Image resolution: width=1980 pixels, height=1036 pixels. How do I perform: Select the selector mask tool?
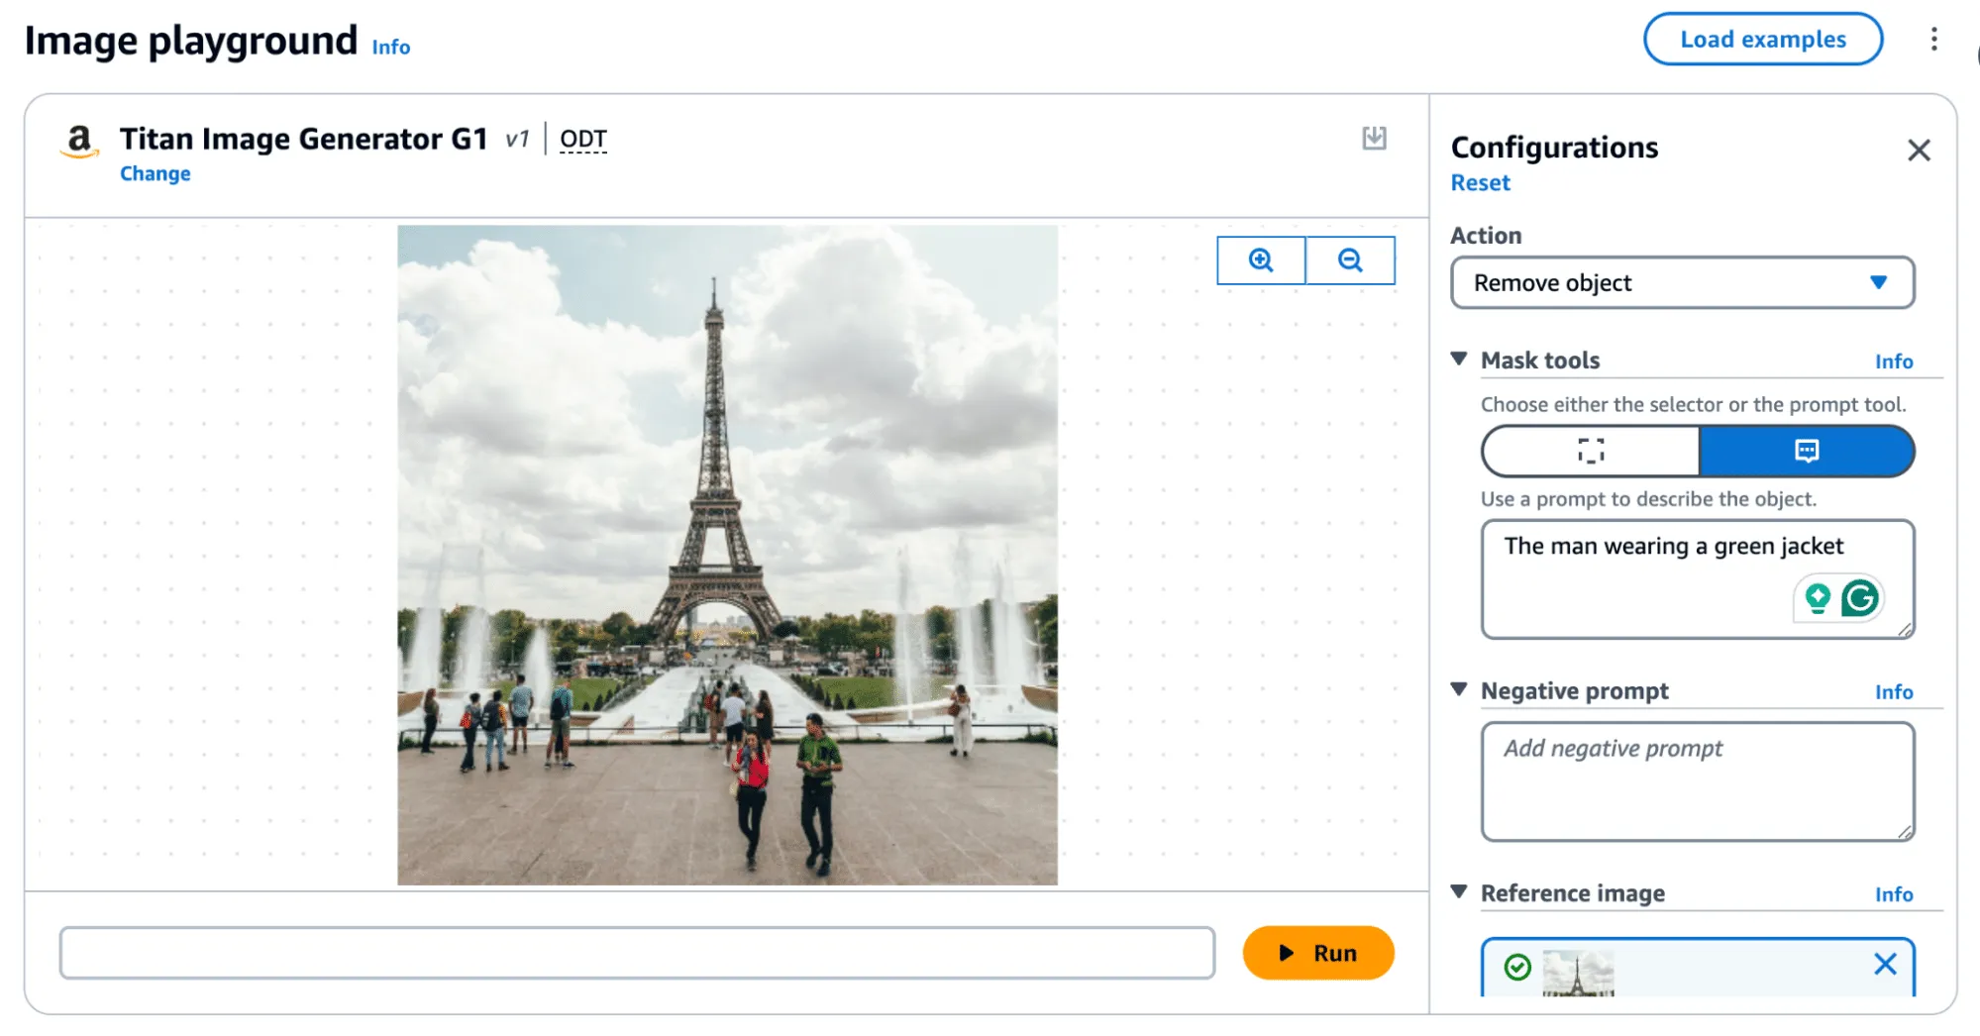1591,452
